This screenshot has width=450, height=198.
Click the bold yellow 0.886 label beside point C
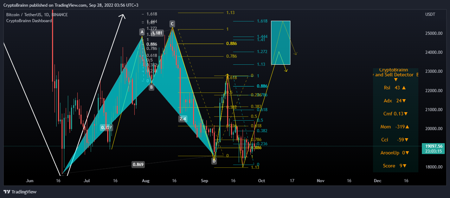click(x=231, y=44)
